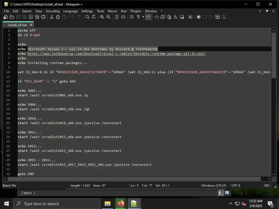Click line number 10 in the margin

(8, 72)
